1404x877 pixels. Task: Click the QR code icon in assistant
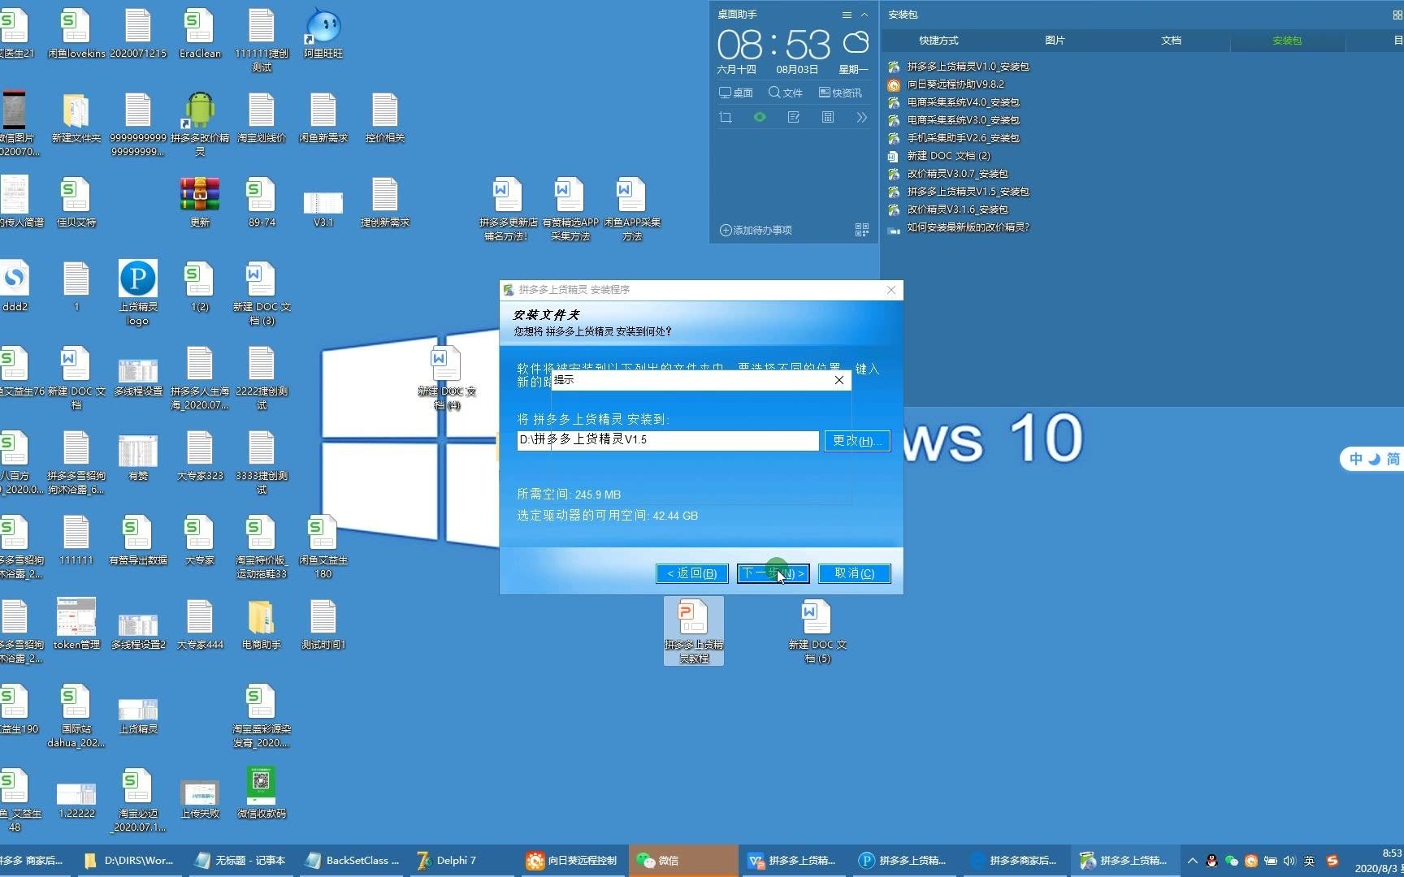coord(862,231)
